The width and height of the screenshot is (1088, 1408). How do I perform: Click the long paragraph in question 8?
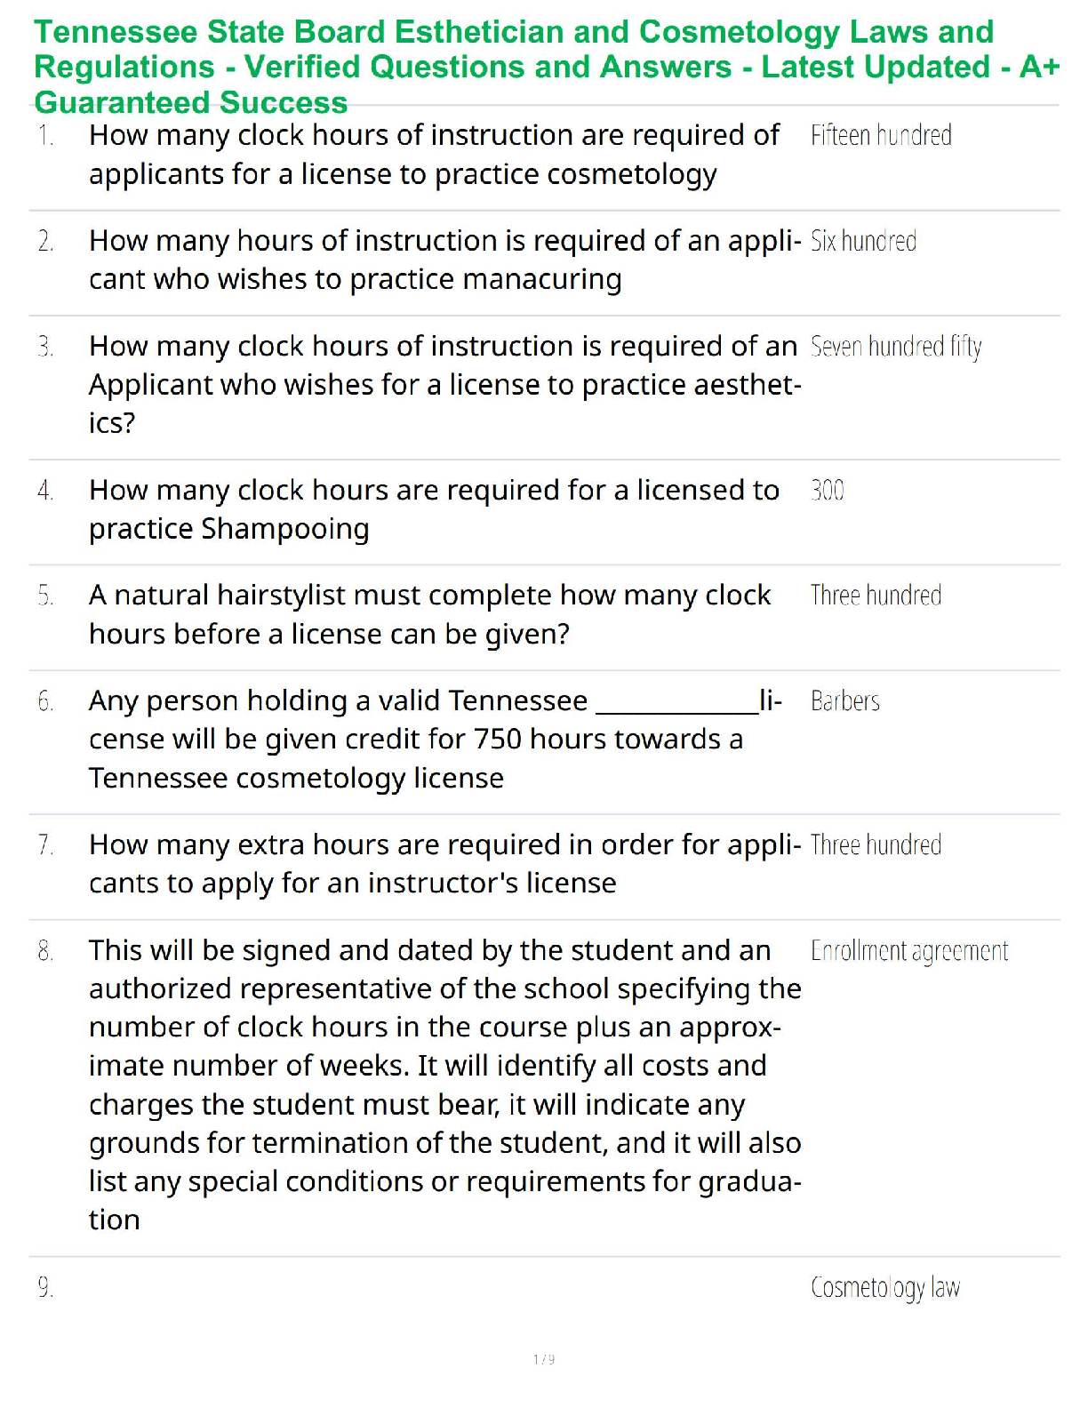[444, 1084]
